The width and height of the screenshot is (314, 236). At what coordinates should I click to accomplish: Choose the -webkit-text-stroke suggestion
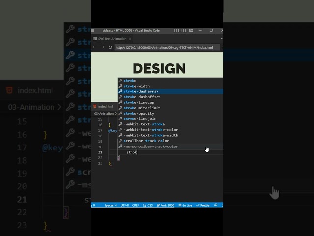click(171, 124)
